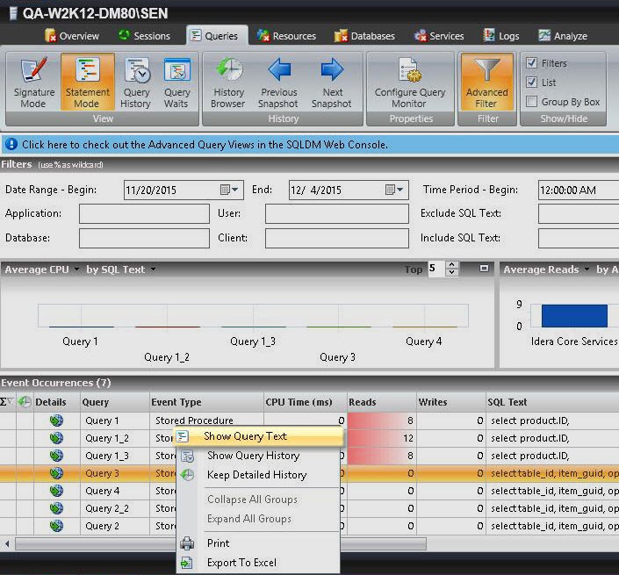The height and width of the screenshot is (575, 619).
Task: Switch to the Resources tab
Action: (286, 36)
